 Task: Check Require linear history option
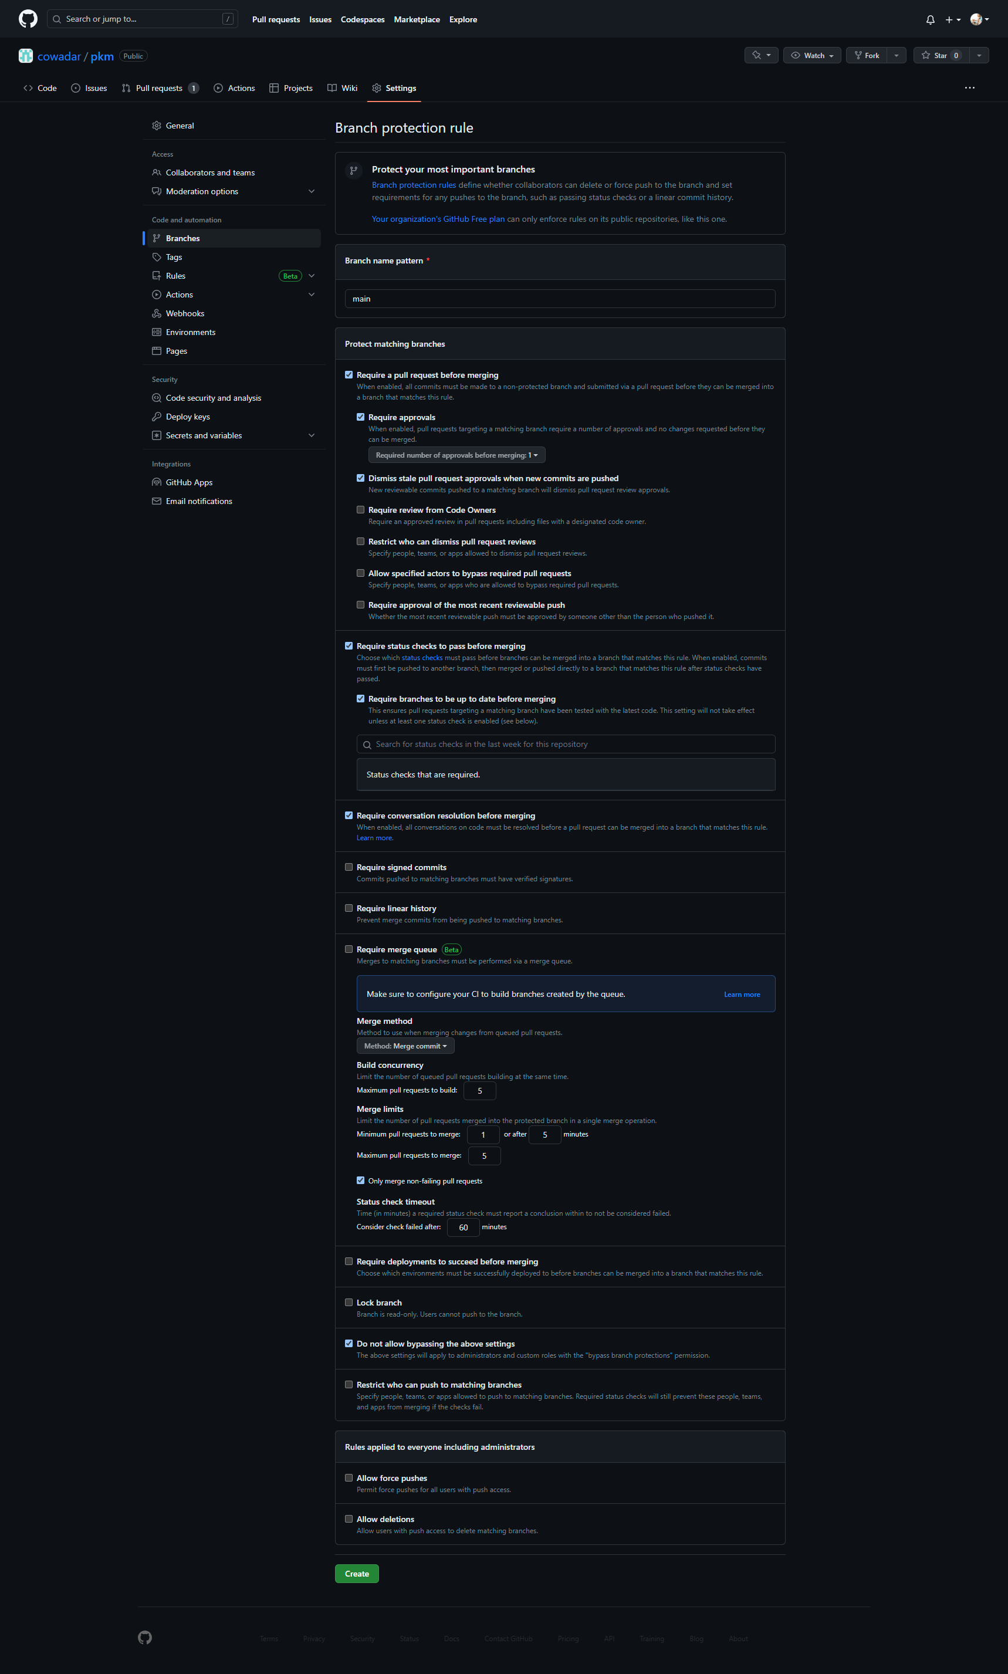(349, 908)
